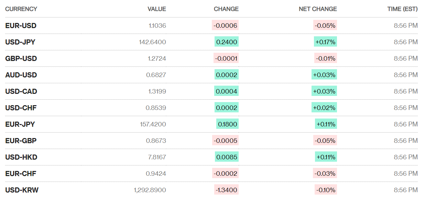Click the VALUE column header
This screenshot has width=425, height=198.
[x=156, y=9]
